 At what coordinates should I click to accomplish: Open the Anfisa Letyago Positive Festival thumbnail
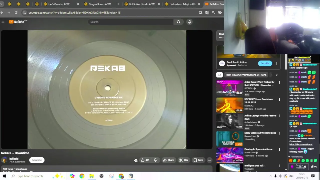[x=230, y=121]
